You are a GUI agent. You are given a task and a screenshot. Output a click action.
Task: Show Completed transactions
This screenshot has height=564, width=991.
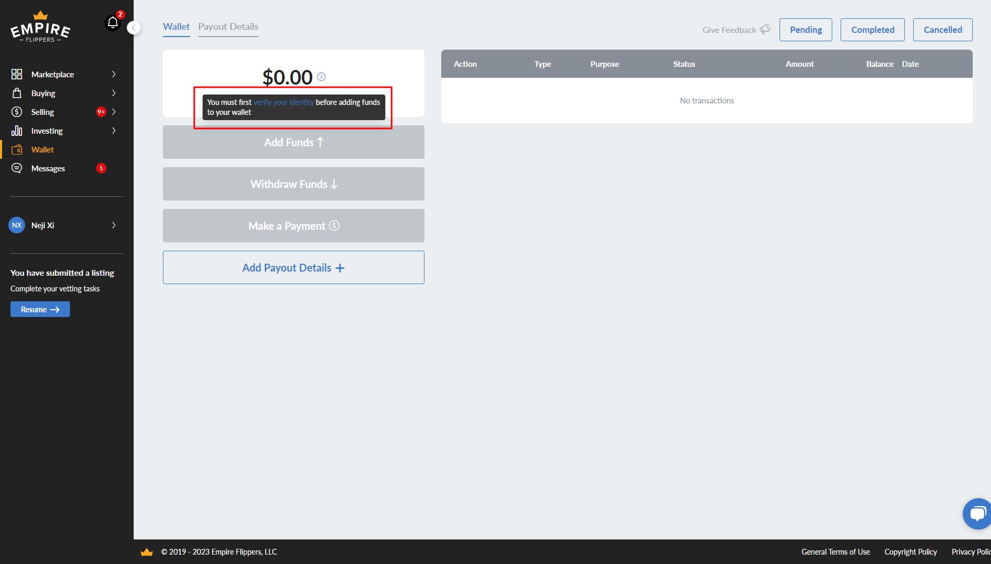click(872, 30)
